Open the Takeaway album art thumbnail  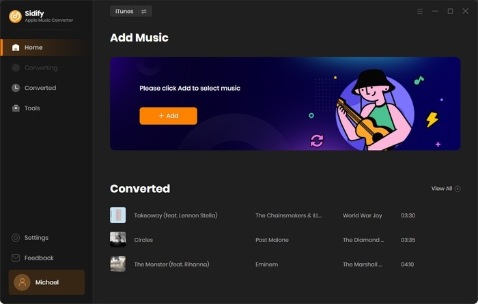[x=117, y=215]
